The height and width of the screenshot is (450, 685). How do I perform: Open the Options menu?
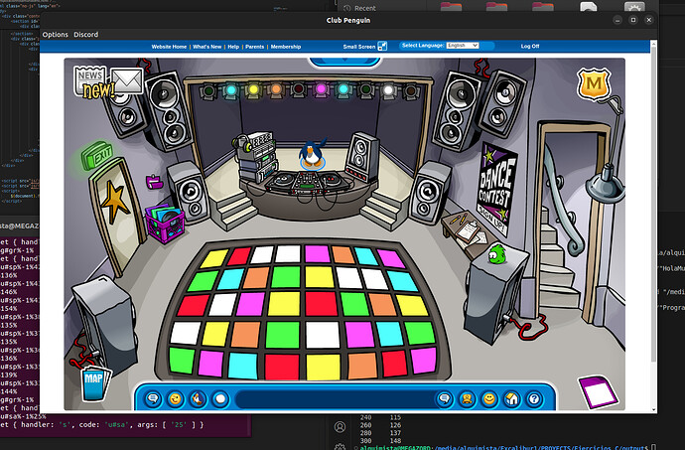coord(55,35)
